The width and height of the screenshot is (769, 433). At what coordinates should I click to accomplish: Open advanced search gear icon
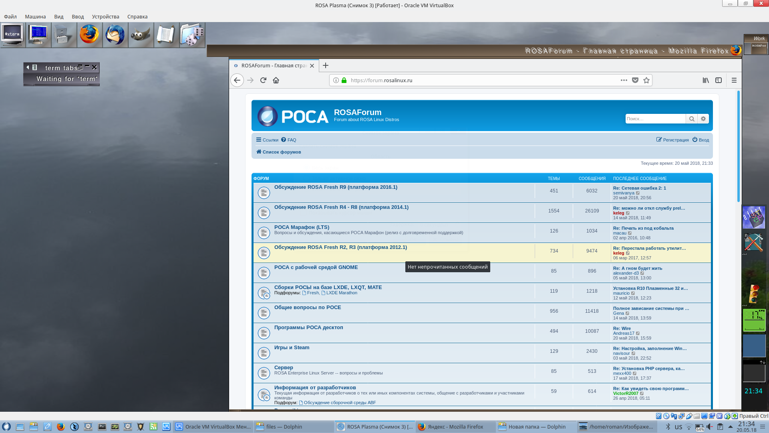(x=703, y=119)
